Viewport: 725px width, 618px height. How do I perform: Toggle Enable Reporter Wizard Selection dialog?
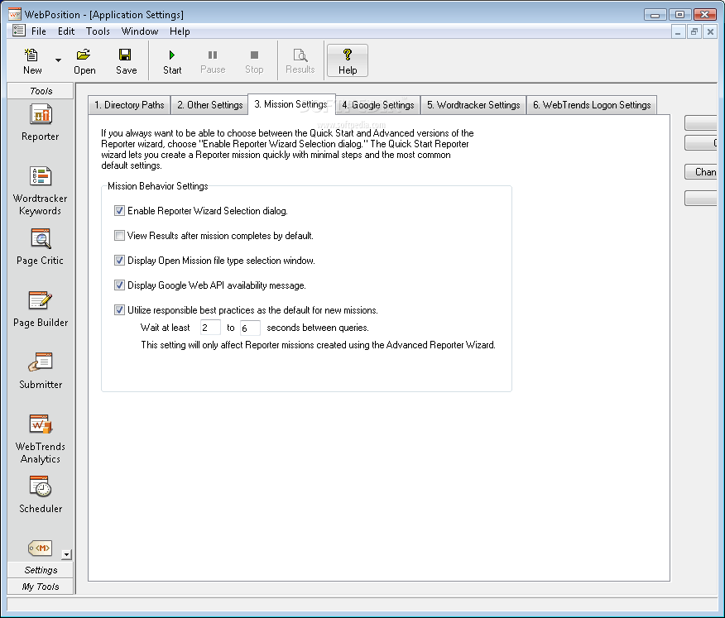point(119,211)
